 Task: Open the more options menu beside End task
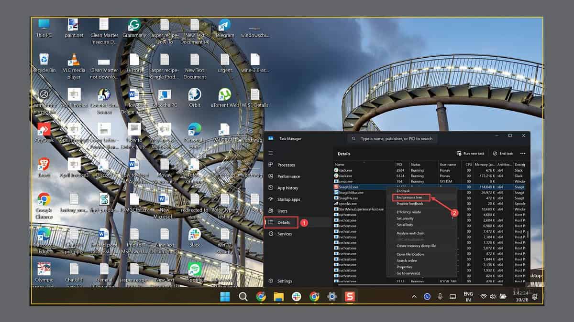point(523,153)
